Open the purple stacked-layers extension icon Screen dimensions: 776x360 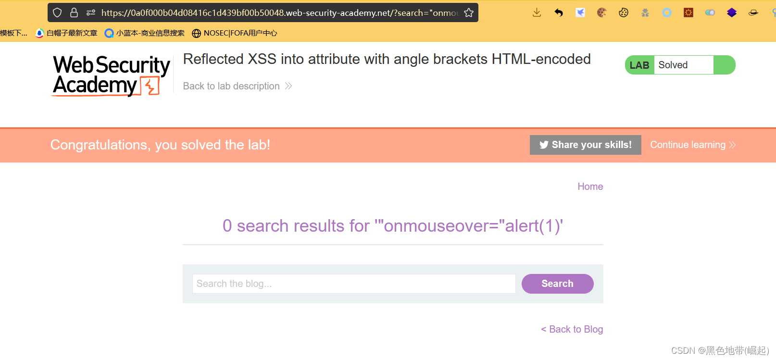732,12
